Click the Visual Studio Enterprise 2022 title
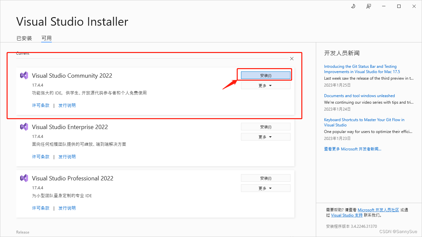422x237 pixels. pos(70,127)
